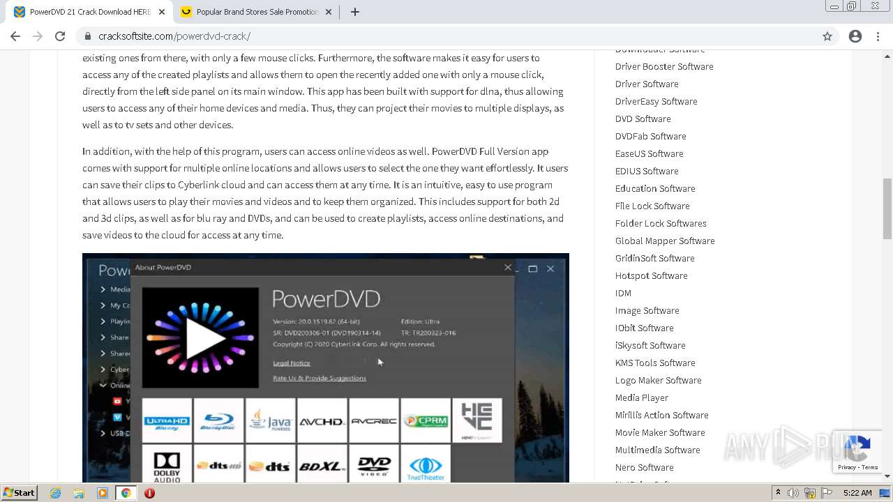
Task: Go to DriverEasy Software category
Action: point(656,101)
